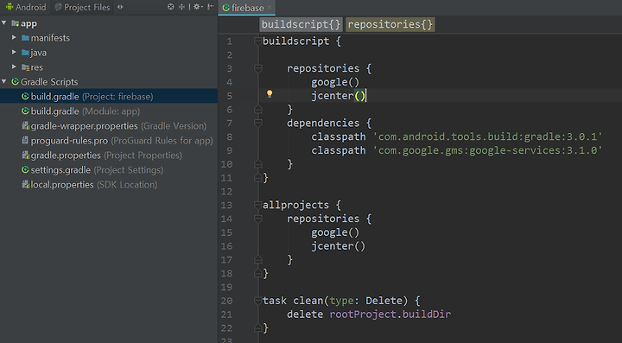The image size is (622, 343).
Task: Click the file icon of local.properties
Action: pos(25,184)
